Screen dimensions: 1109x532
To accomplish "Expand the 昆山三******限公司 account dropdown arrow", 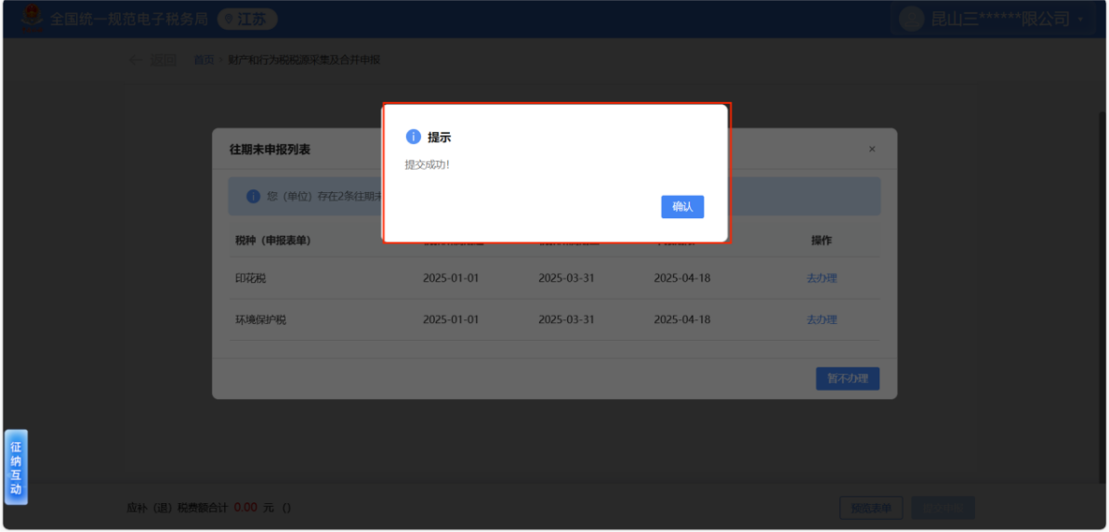I will click(x=1080, y=19).
